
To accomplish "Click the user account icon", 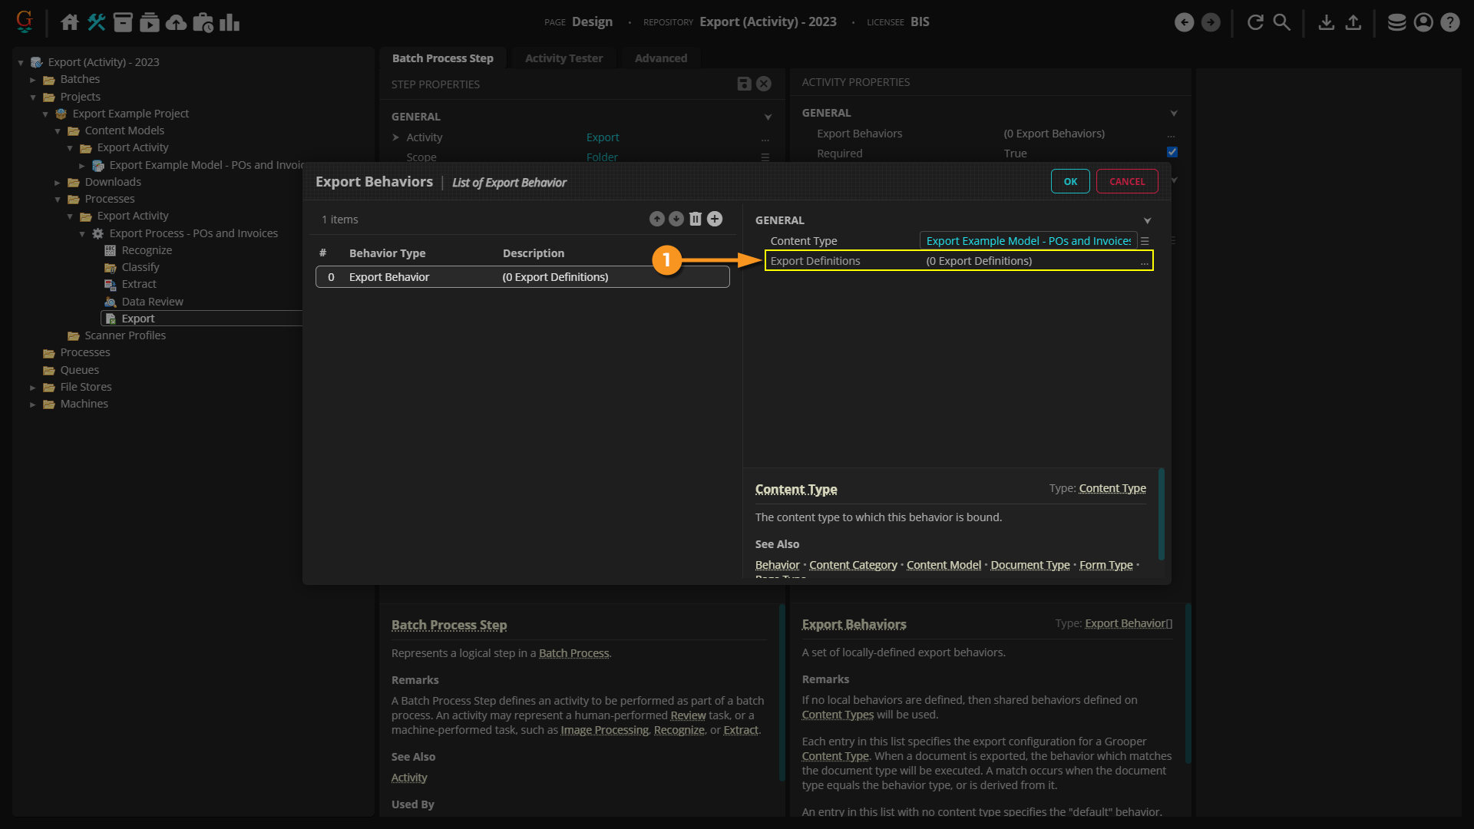I will [1423, 22].
